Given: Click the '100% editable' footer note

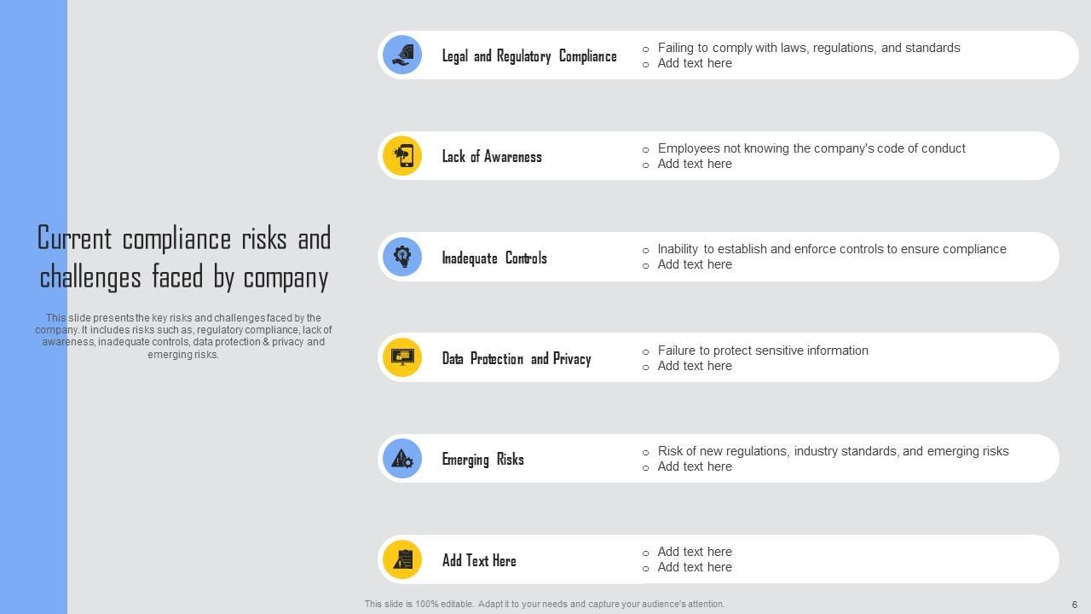Looking at the screenshot, I should coord(545,604).
